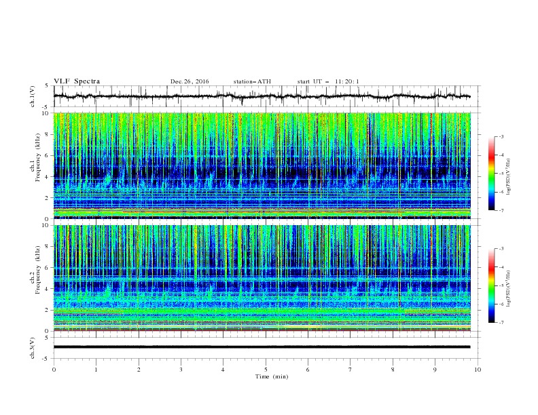
Task: Click the ch.1 spectrogram panel
Action: pos(262,165)
